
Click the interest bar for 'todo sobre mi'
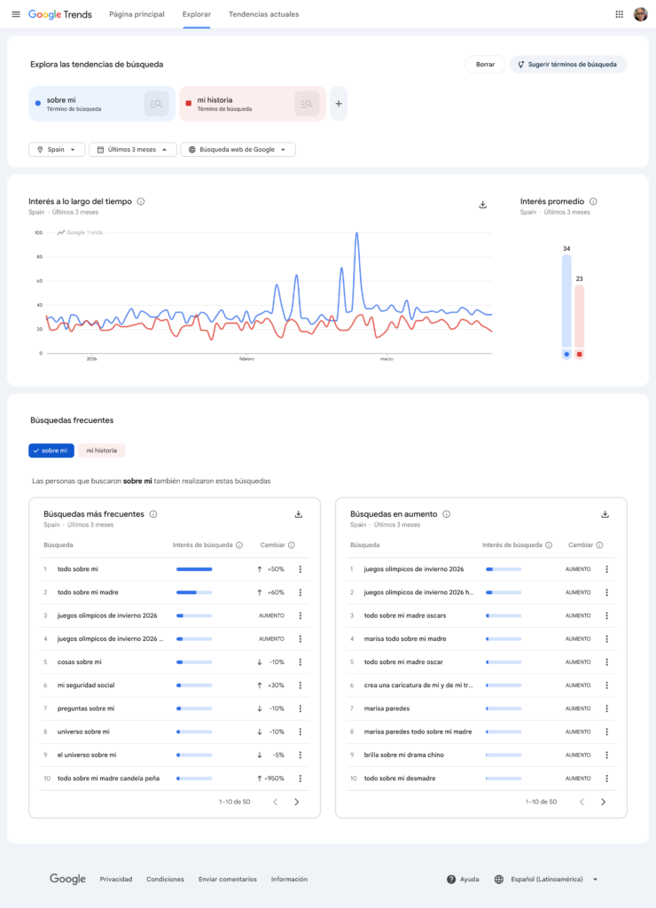click(194, 569)
